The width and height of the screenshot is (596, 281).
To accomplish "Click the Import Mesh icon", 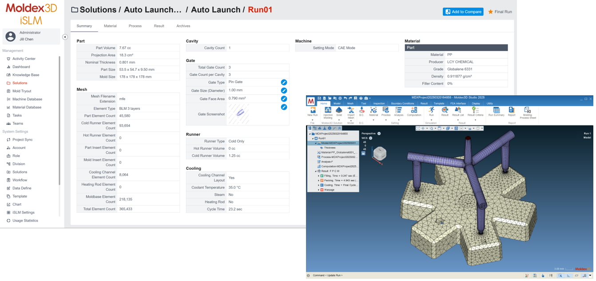I will coord(351,110).
